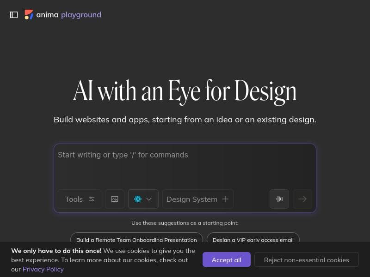Expand the framework chevron dropdown
The width and height of the screenshot is (370, 277).
(149, 199)
